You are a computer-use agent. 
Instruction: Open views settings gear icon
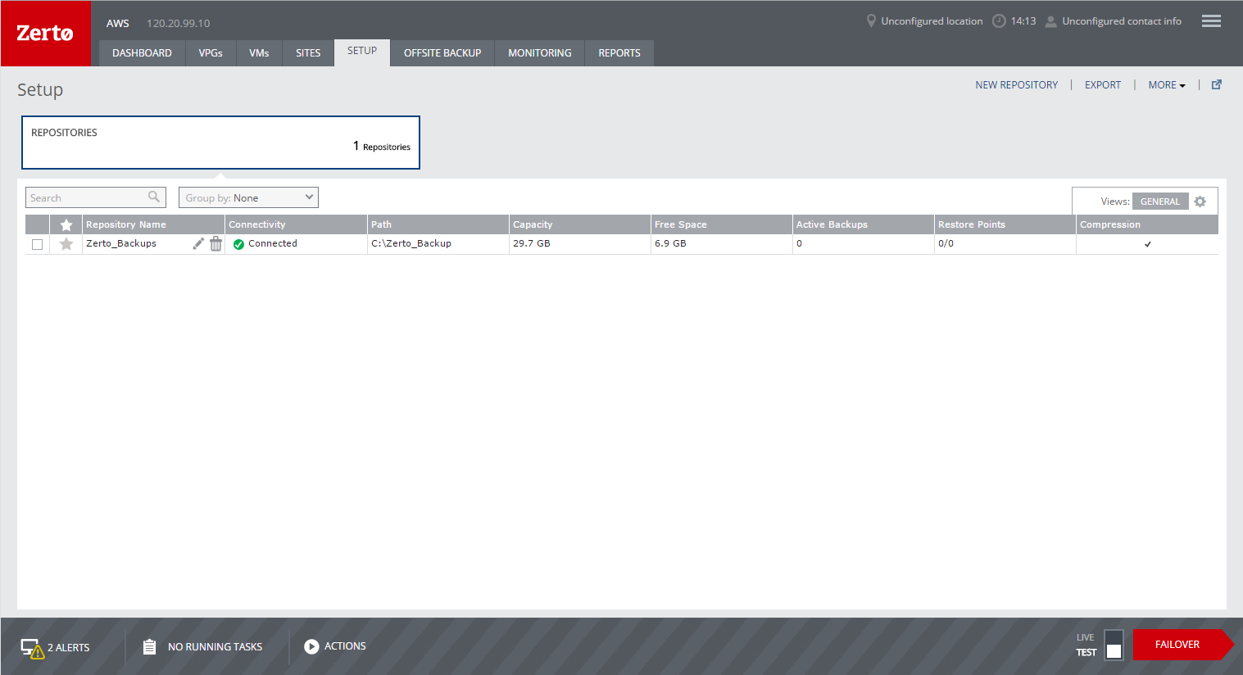click(x=1200, y=202)
